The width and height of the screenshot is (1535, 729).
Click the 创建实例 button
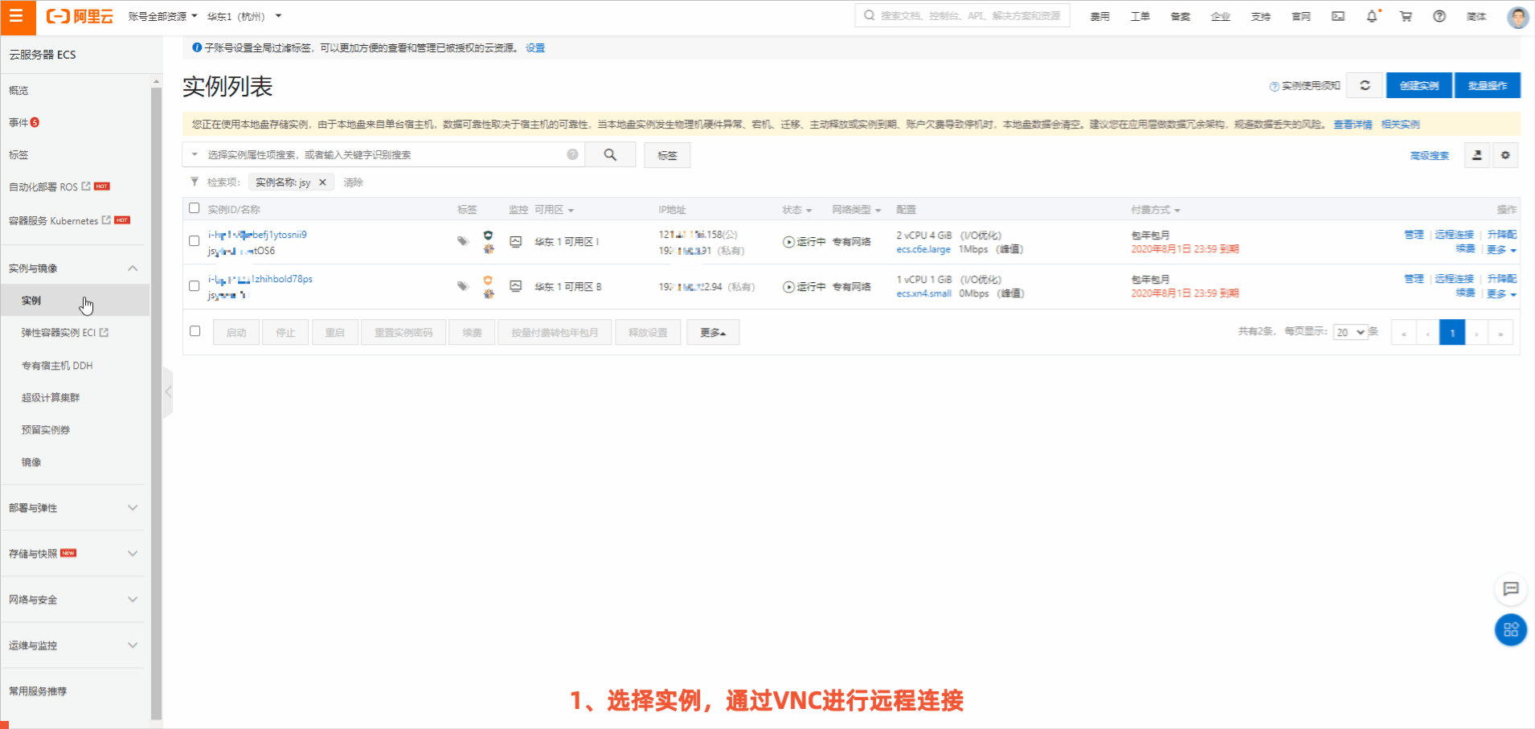tap(1419, 84)
